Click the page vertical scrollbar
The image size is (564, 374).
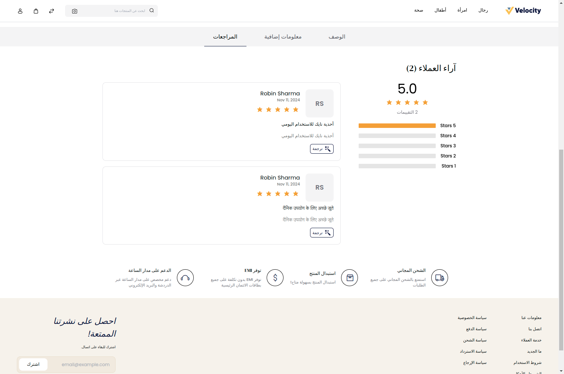click(x=561, y=250)
